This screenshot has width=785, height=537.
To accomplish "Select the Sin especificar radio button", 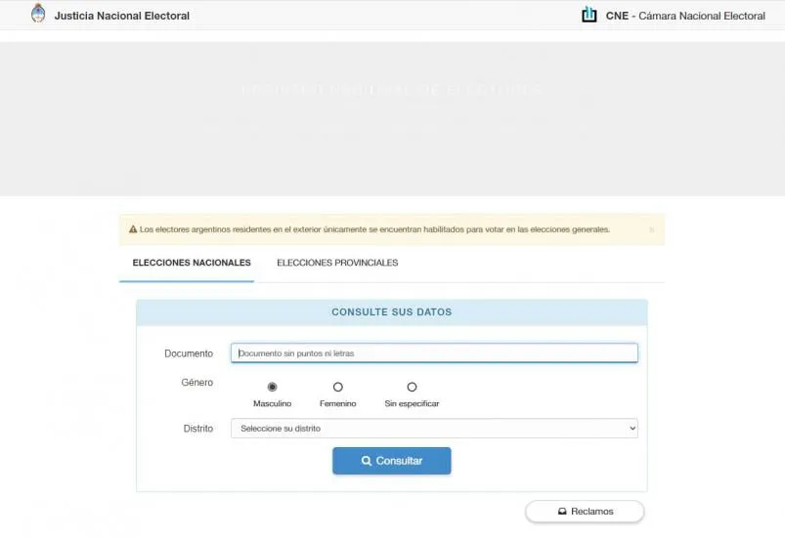I will pos(412,387).
